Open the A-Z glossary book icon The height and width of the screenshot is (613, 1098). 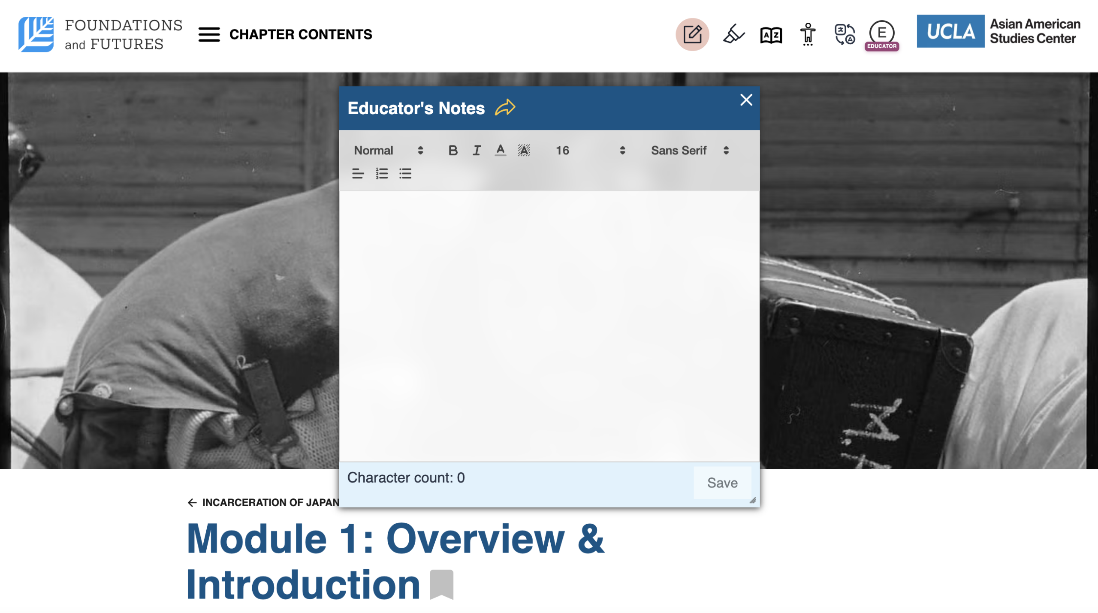[771, 35]
